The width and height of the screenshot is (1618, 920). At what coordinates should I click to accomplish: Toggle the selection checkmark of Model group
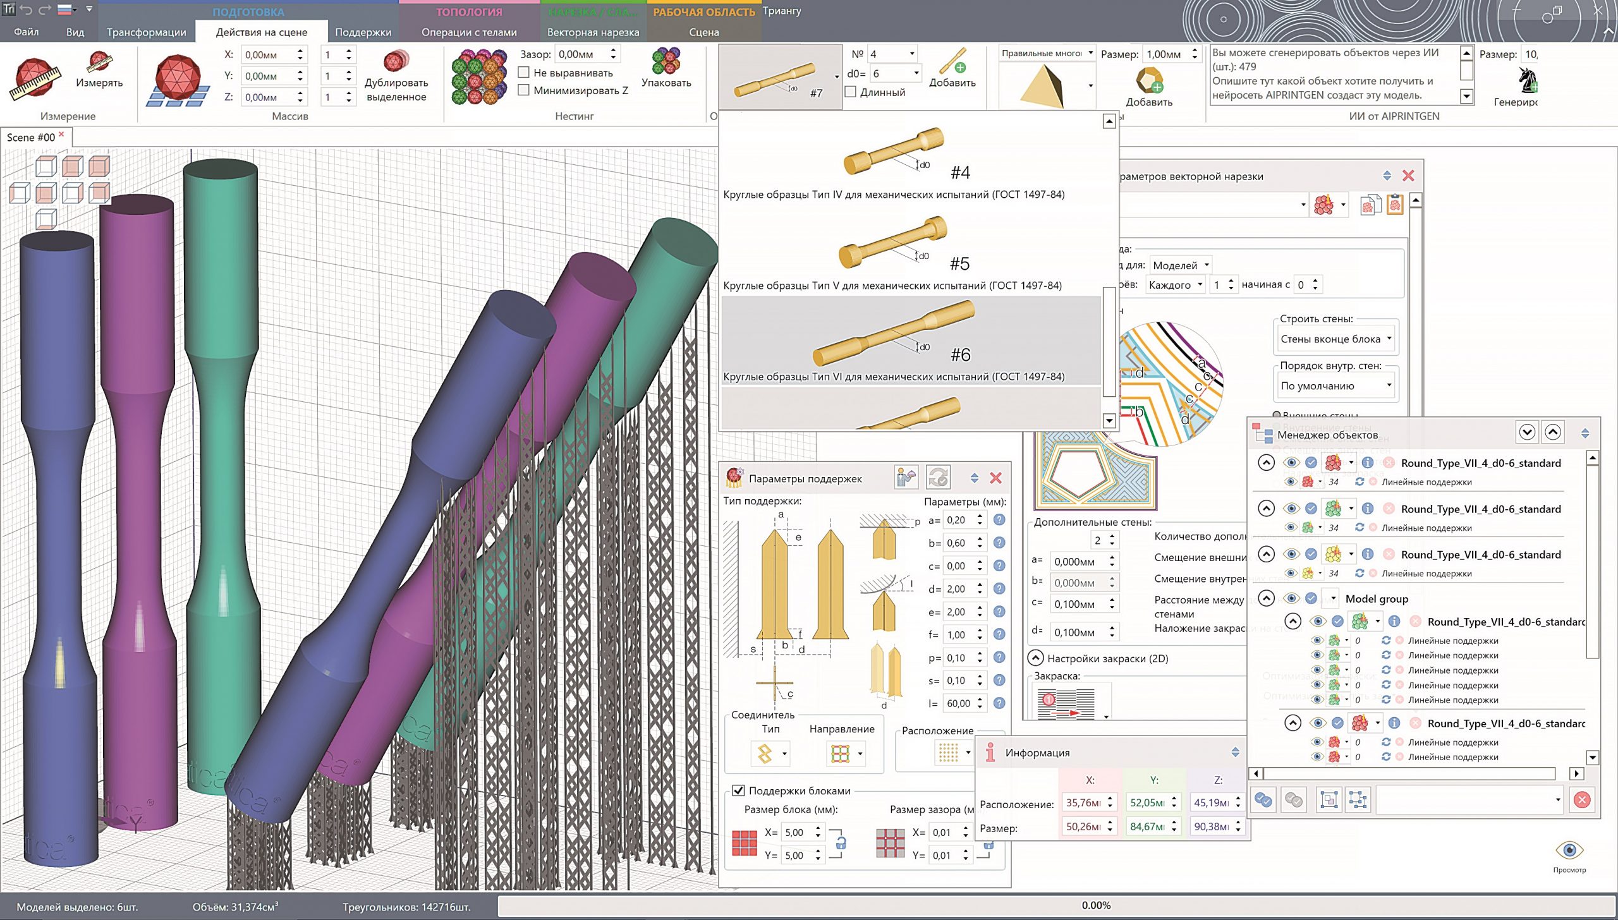pos(1311,598)
